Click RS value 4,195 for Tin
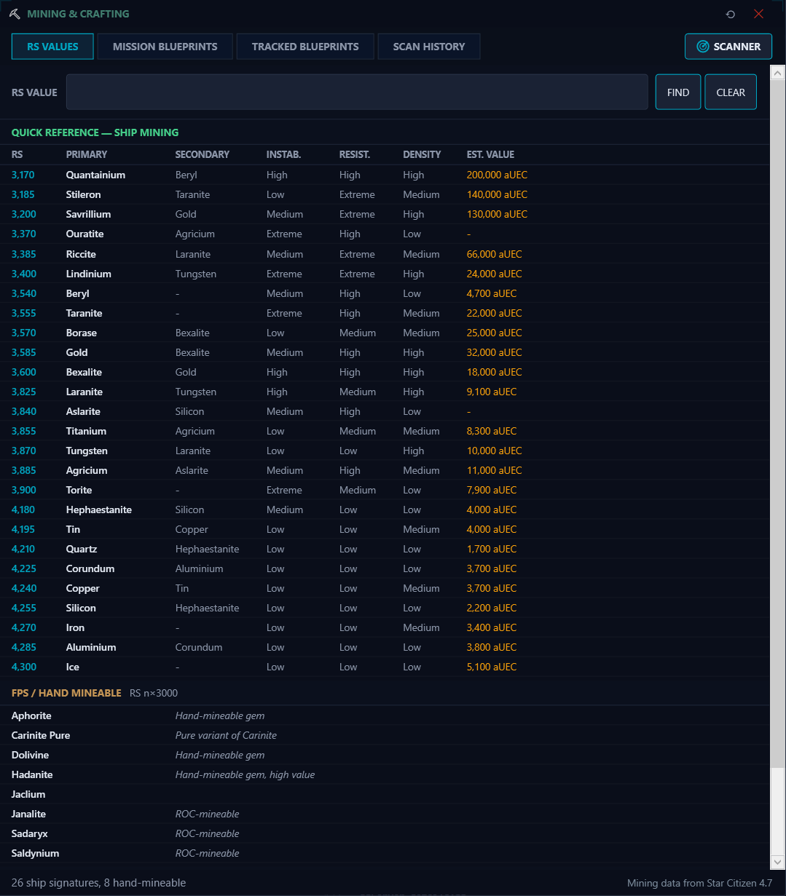Screen dimensions: 786x896 [24, 529]
